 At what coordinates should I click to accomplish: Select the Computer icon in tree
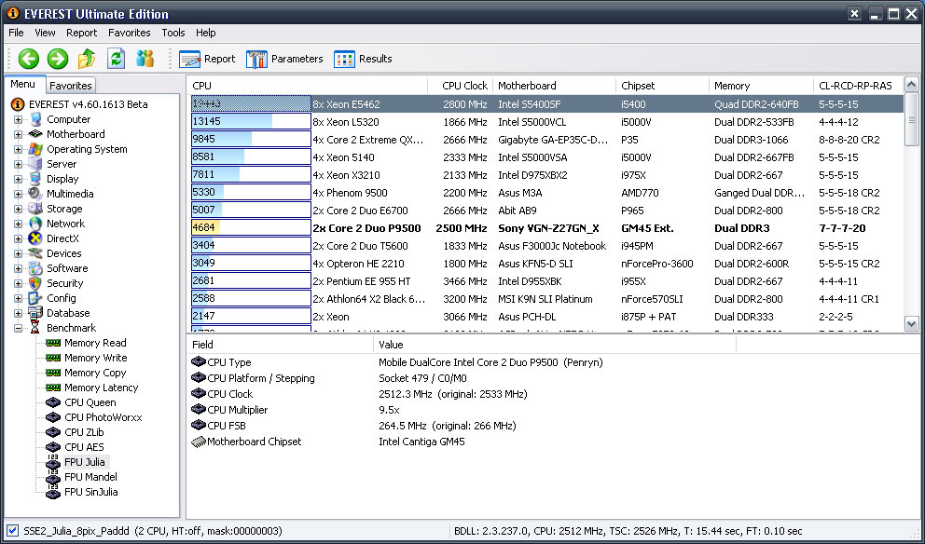coord(35,119)
